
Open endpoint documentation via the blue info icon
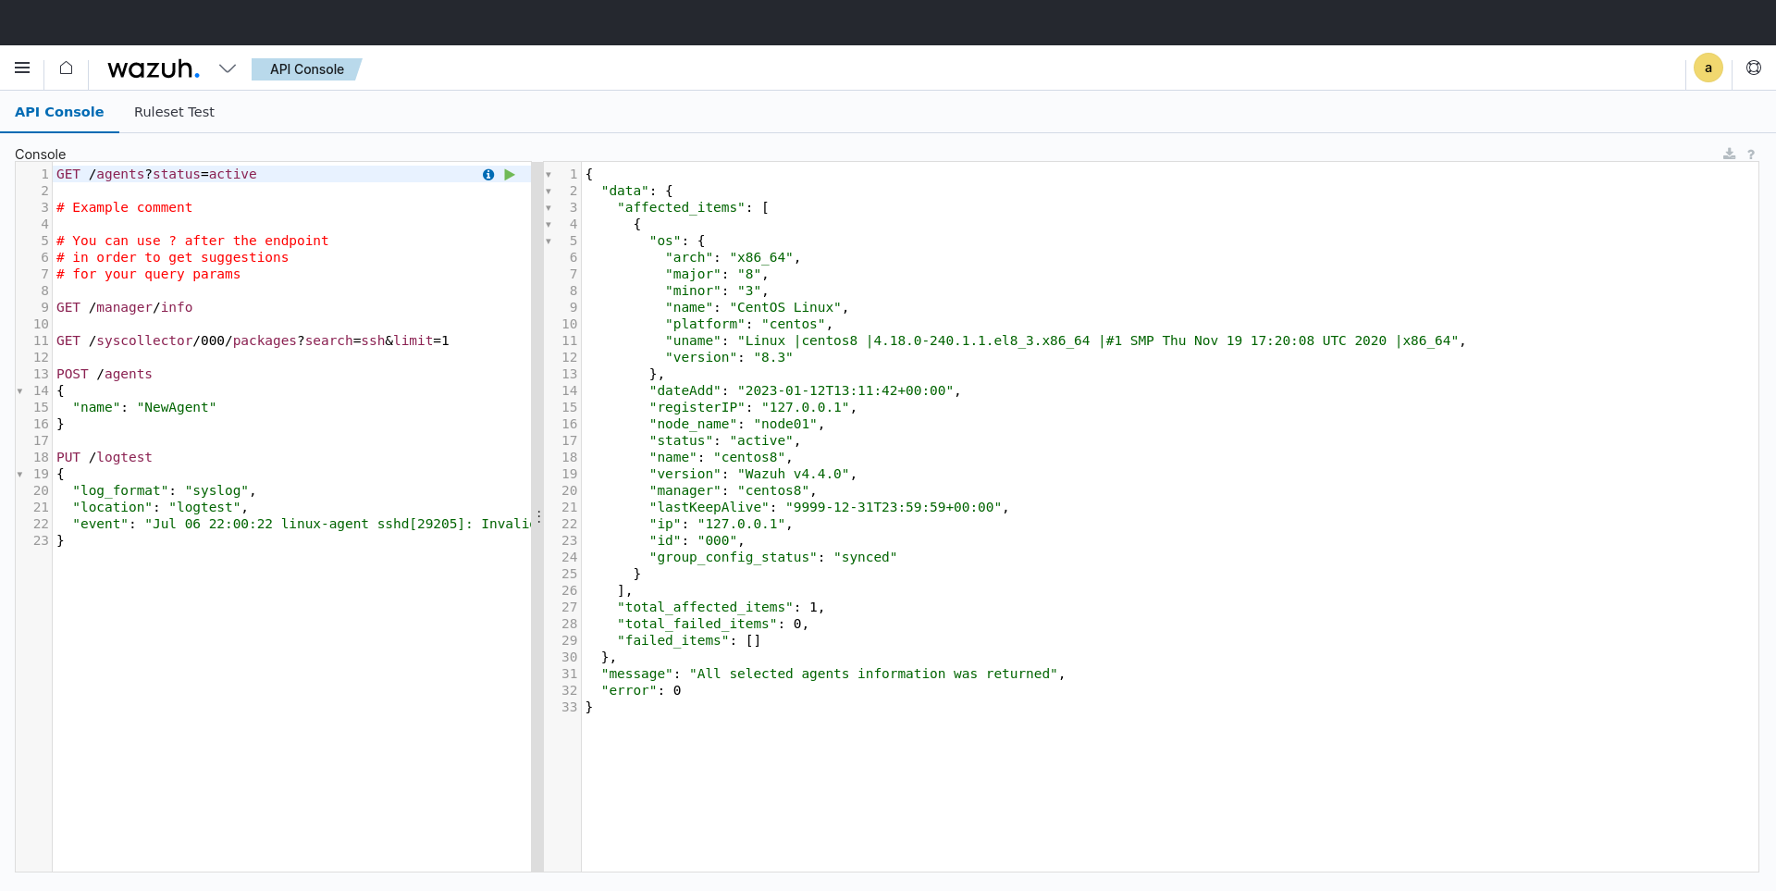(x=487, y=175)
